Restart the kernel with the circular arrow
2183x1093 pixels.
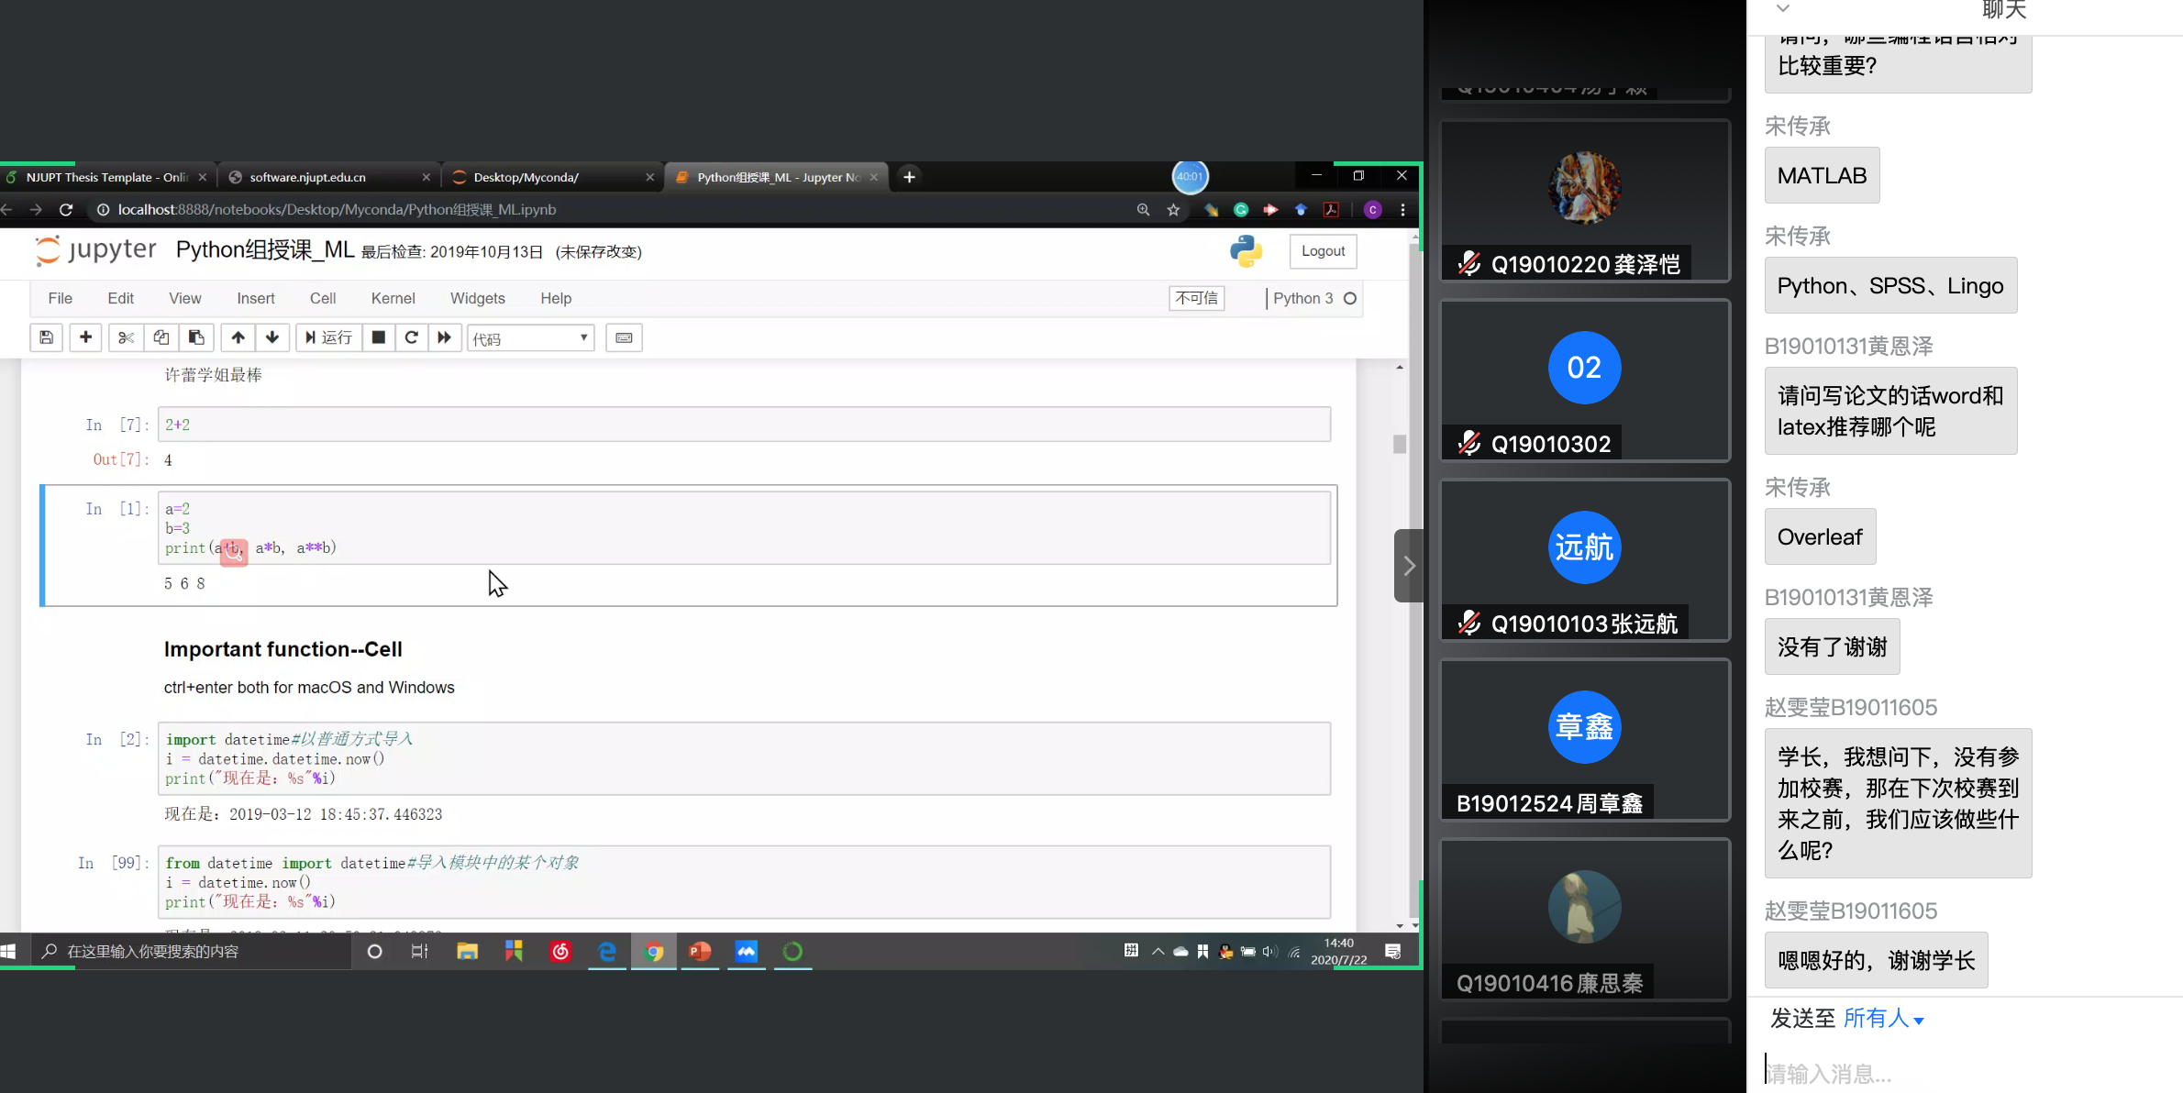pyautogui.click(x=412, y=337)
